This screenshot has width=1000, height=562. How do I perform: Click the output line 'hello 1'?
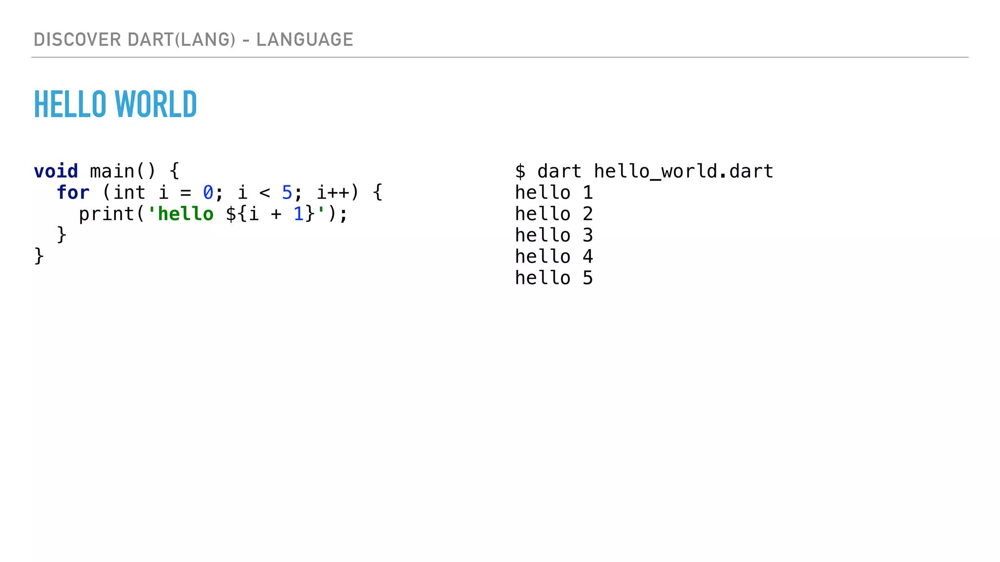pos(554,193)
